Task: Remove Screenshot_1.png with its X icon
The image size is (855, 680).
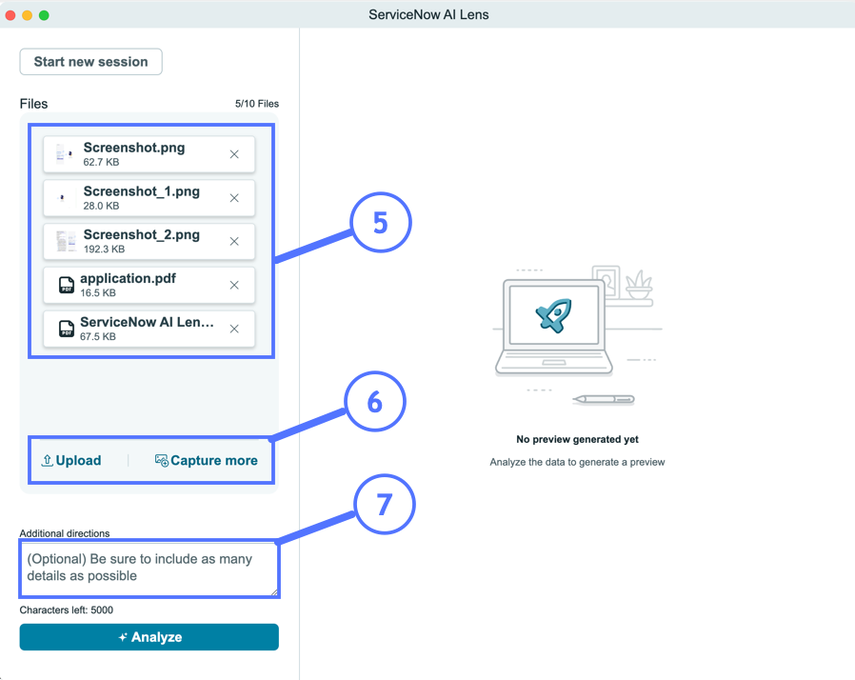Action: point(234,198)
